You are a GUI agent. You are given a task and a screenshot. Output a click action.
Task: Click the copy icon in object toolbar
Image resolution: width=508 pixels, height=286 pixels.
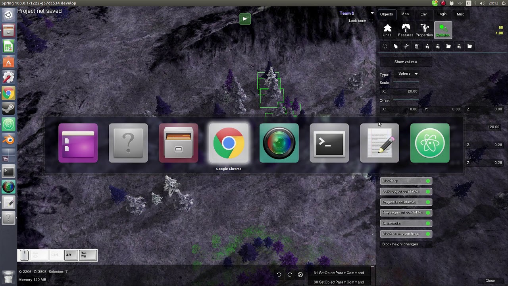tap(396, 46)
